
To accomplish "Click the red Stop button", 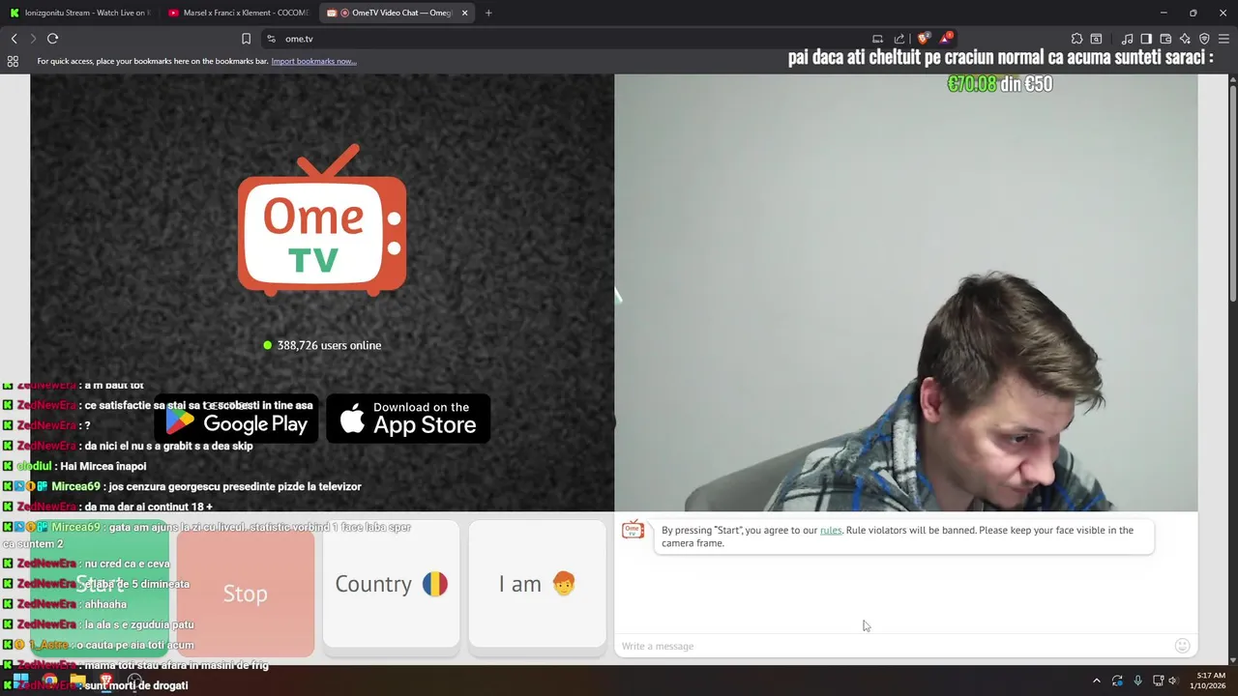I will 246,593.
